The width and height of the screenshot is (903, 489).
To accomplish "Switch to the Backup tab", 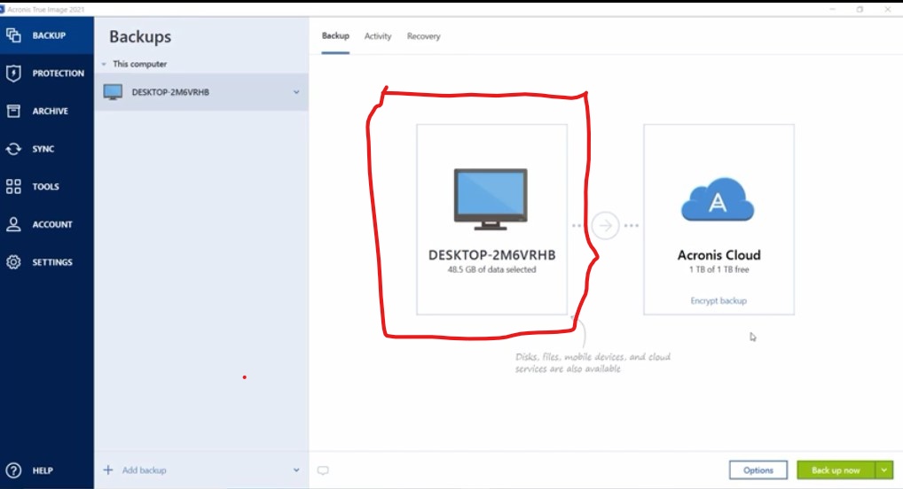I will [335, 35].
